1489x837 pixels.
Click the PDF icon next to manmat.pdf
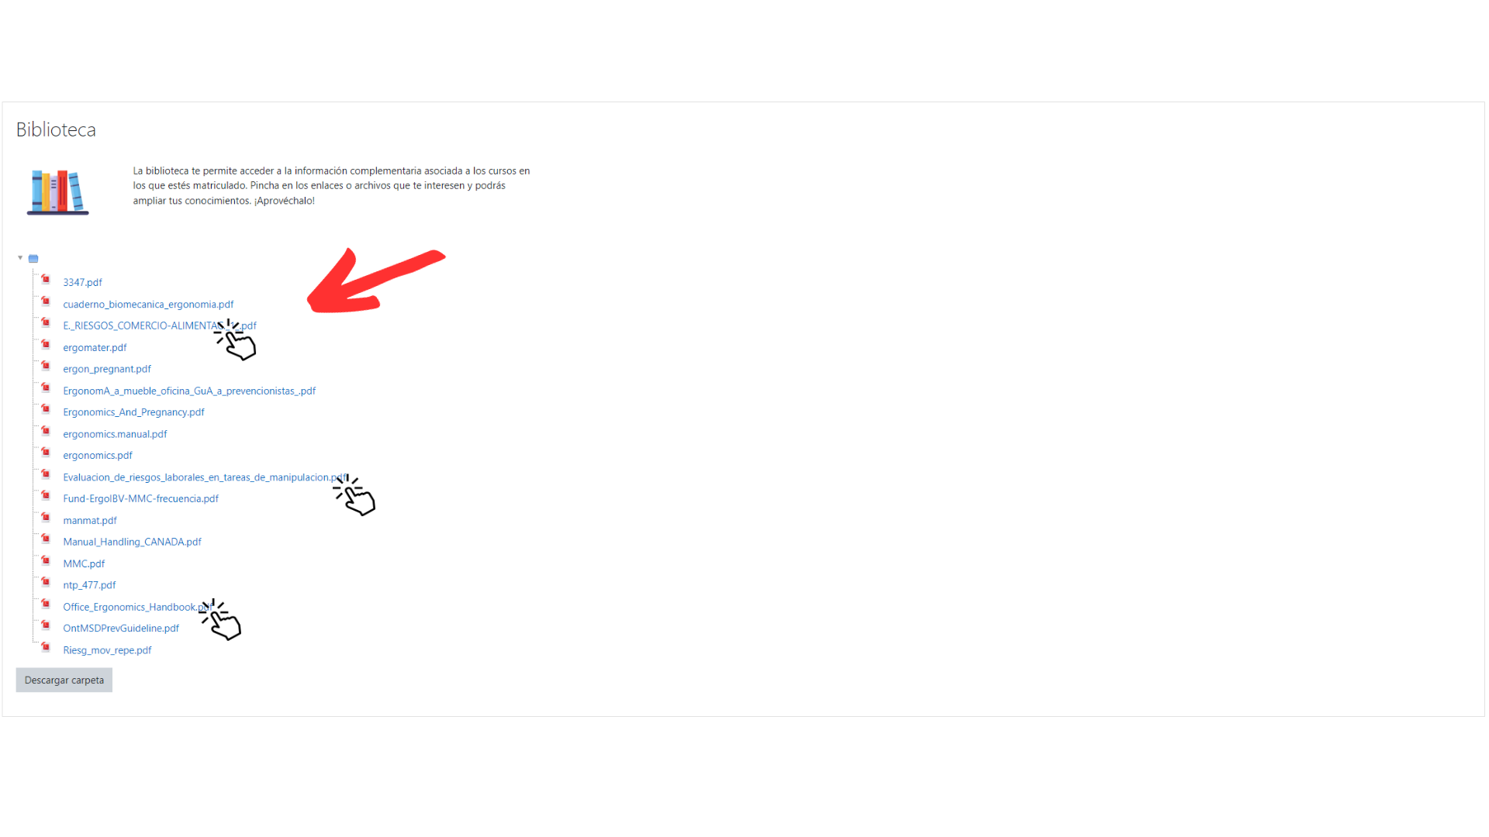(x=46, y=518)
